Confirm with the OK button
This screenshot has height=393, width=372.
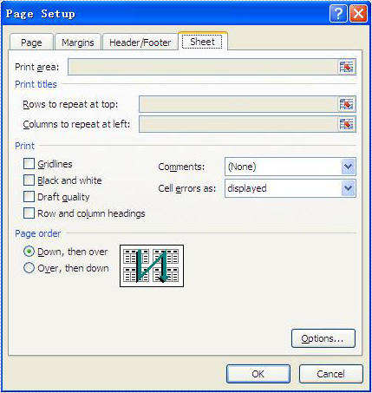[x=258, y=374]
